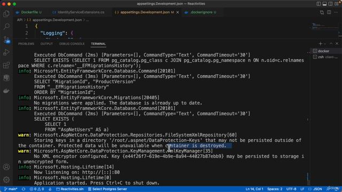Open the Docker whale view
The height and width of the screenshot is (192, 342).
pos(6,91)
